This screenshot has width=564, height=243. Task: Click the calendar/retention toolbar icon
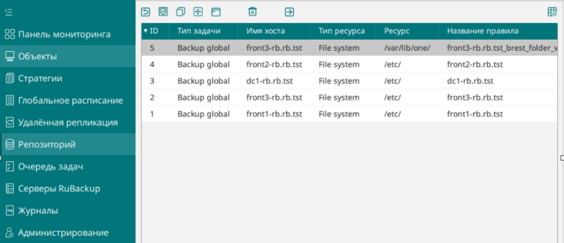pos(216,12)
